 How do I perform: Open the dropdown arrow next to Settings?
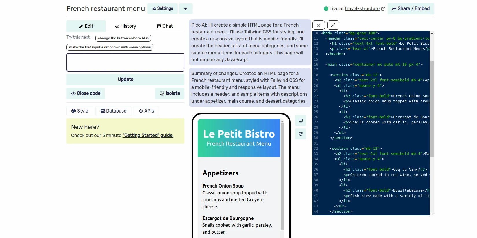coord(186,9)
